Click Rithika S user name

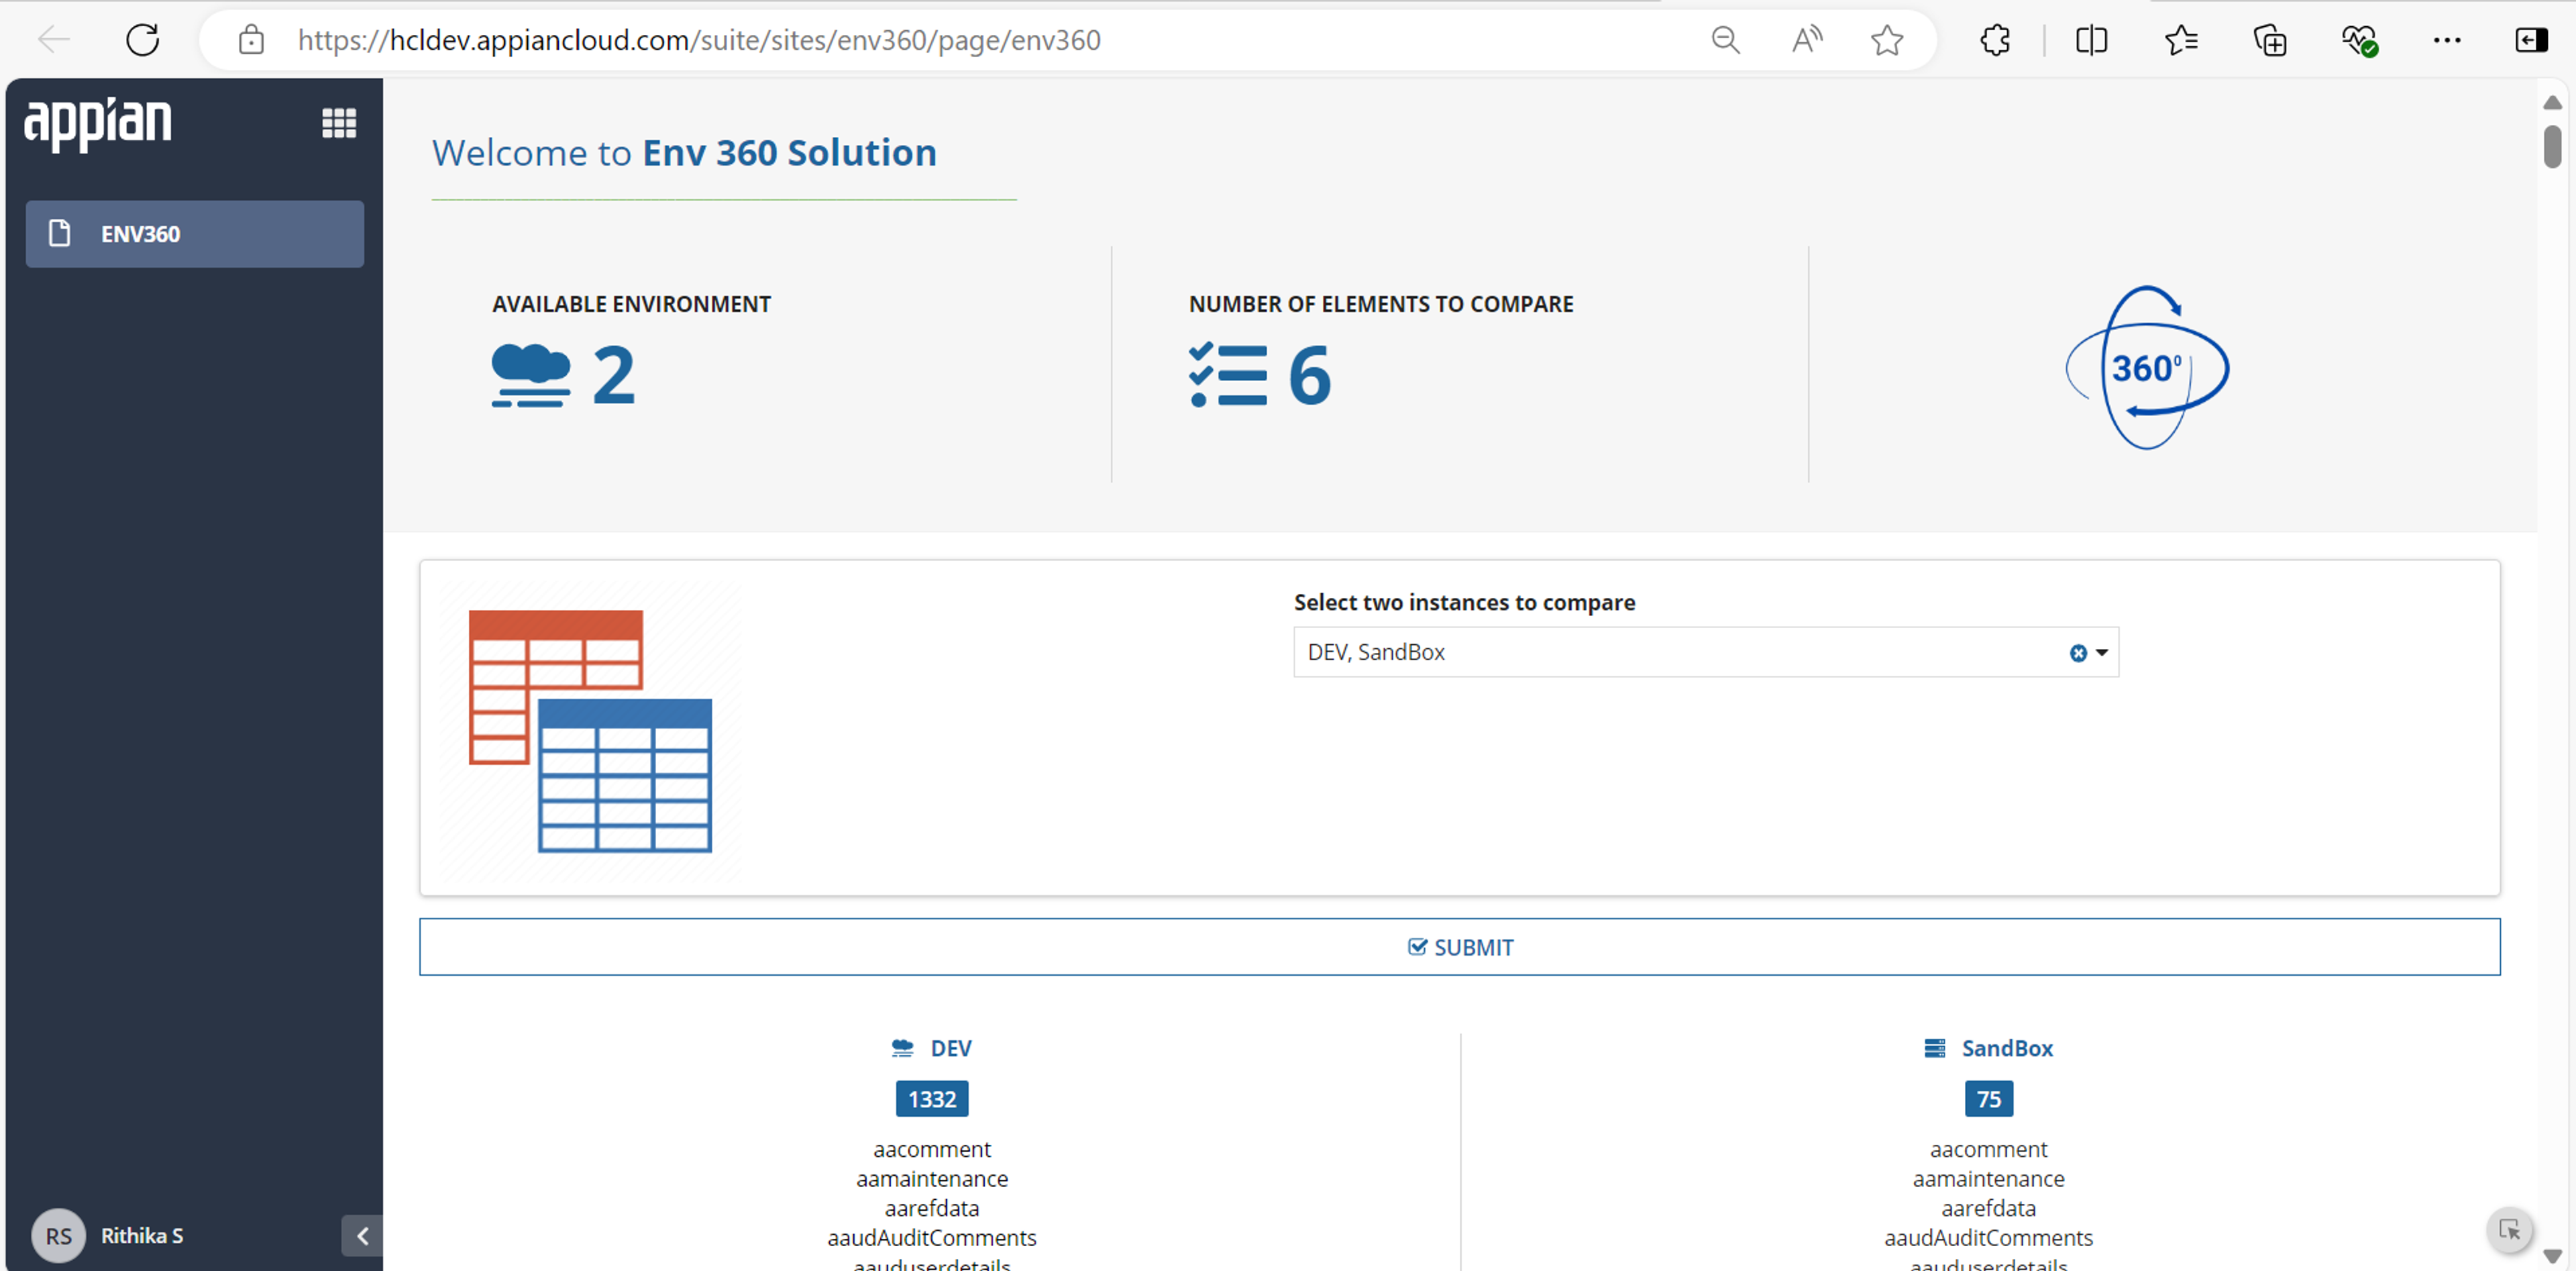(x=142, y=1236)
